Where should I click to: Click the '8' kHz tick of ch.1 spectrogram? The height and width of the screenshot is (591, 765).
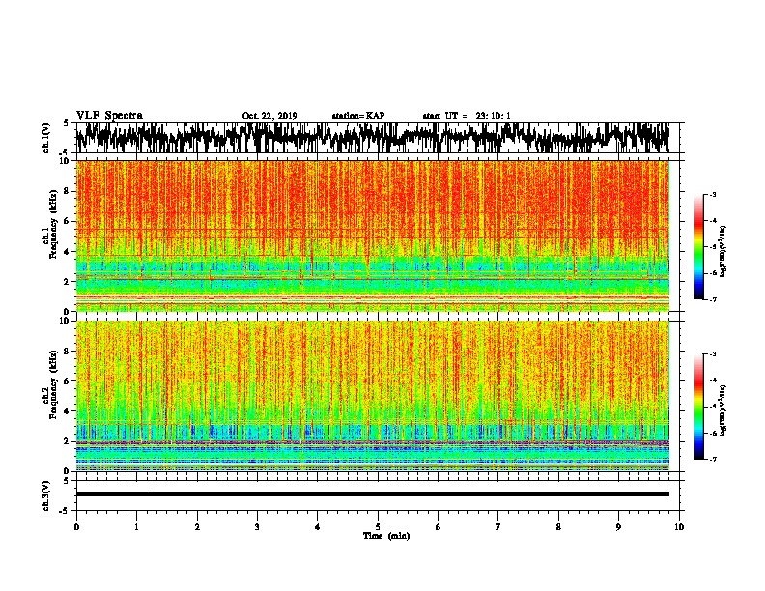tap(69, 191)
